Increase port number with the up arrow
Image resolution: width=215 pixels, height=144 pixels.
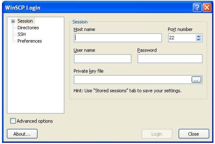coord(199,36)
